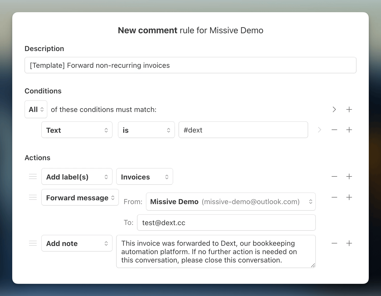
Task: Click into the note text area
Action: coord(215,252)
